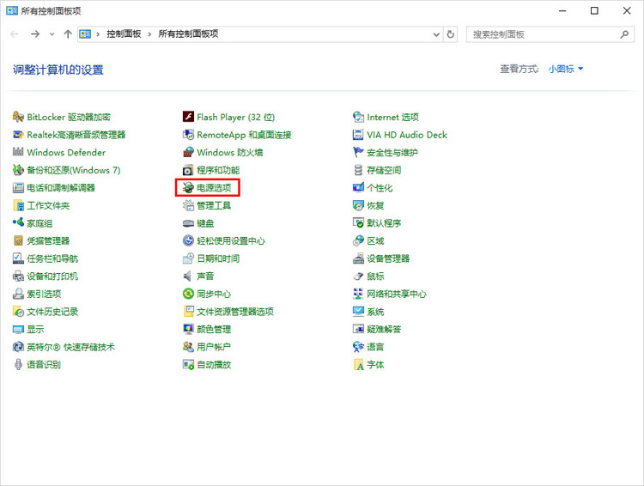
Task: Open 默认程序 icon
Action: pyautogui.click(x=358, y=223)
